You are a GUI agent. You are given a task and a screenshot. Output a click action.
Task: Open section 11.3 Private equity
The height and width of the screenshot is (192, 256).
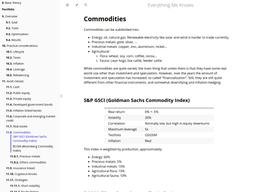18,99
